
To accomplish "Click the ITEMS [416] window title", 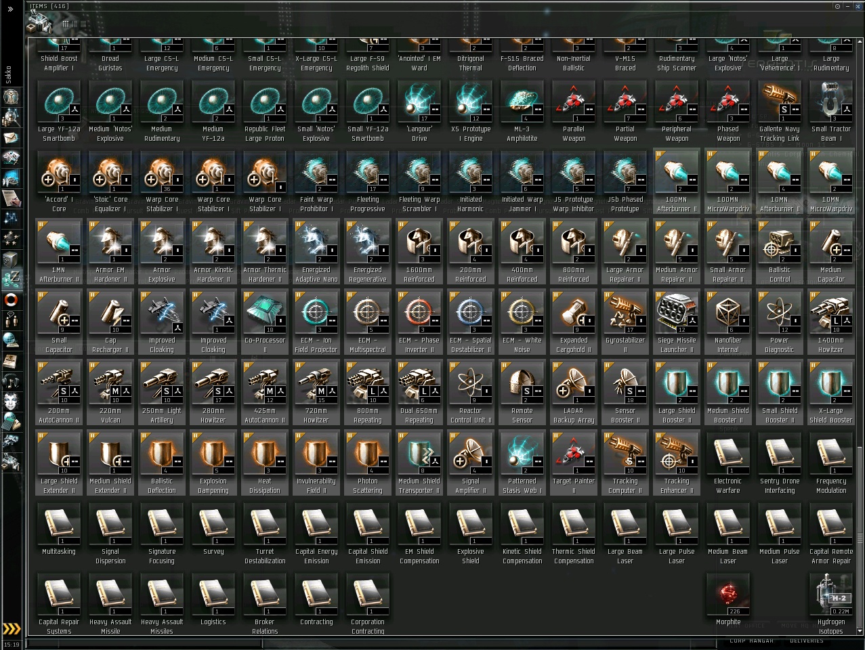I will pyautogui.click(x=49, y=6).
